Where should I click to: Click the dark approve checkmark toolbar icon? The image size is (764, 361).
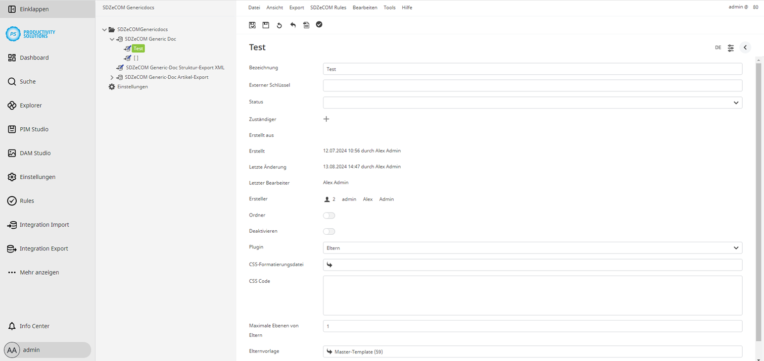coord(319,24)
